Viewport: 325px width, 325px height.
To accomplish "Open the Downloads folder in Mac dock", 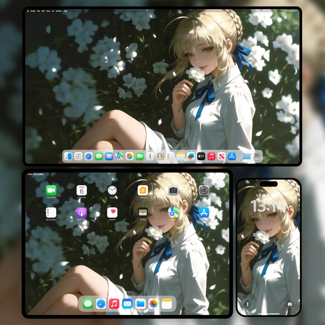I will pos(246,156).
